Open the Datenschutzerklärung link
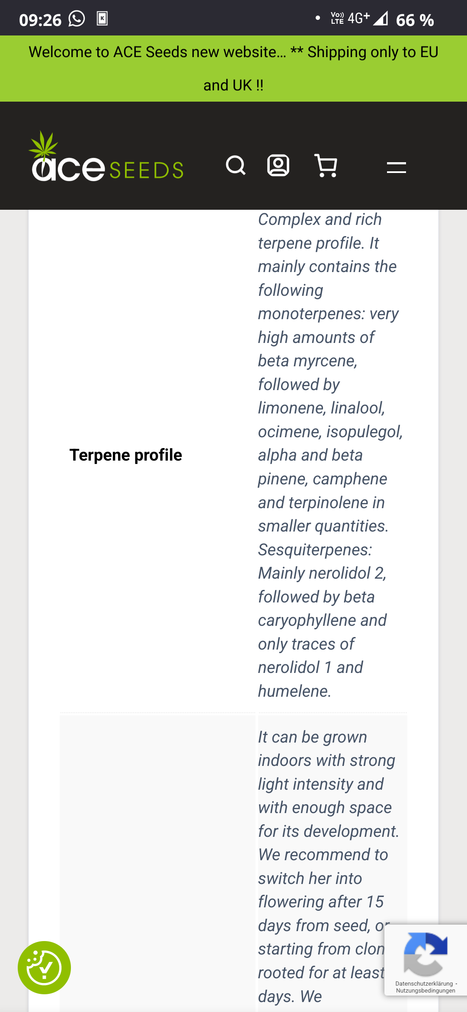467x1012 pixels. (x=424, y=983)
